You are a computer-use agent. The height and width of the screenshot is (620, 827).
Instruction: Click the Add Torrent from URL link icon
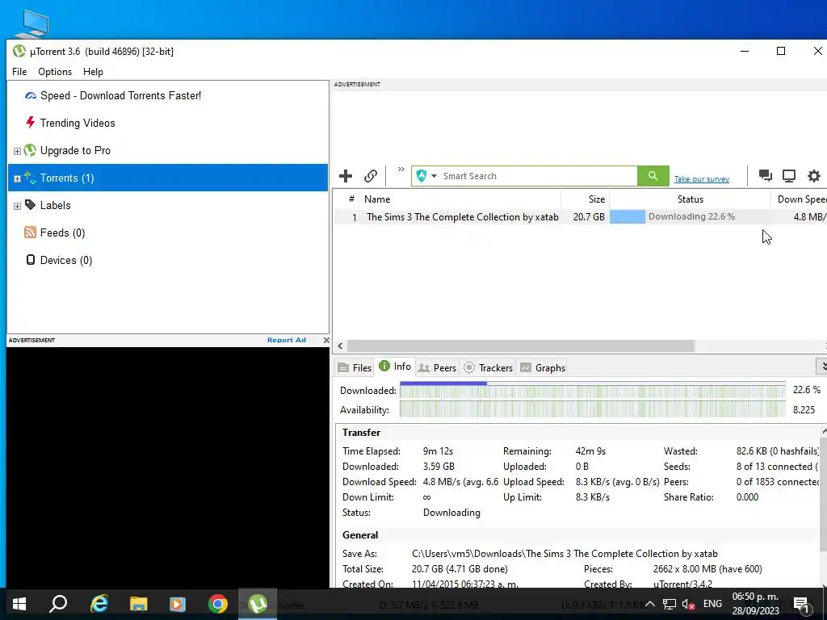click(371, 176)
